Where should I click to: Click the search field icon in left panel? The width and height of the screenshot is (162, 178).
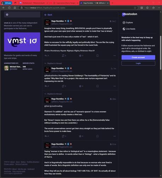(7, 15)
